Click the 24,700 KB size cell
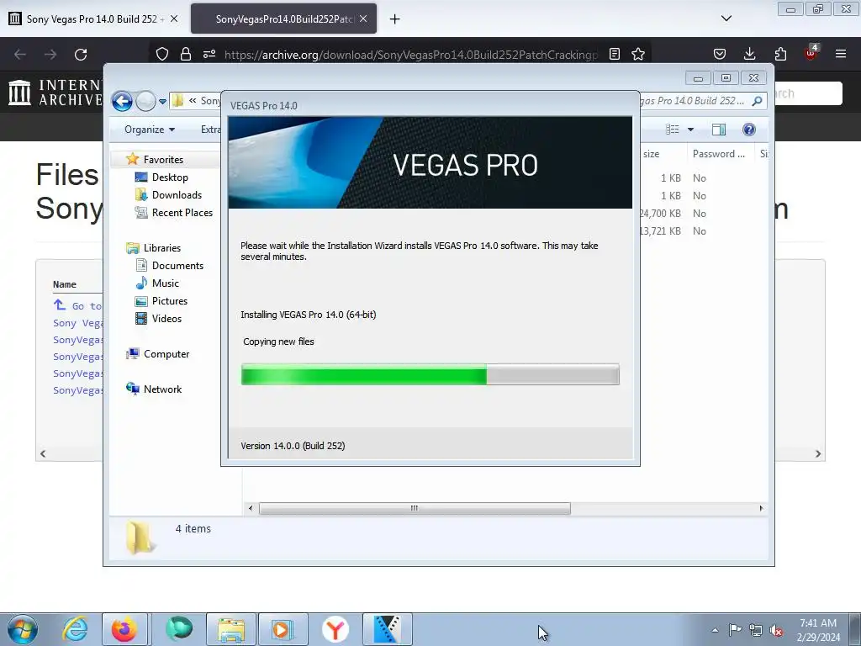The height and width of the screenshot is (646, 861). (661, 213)
